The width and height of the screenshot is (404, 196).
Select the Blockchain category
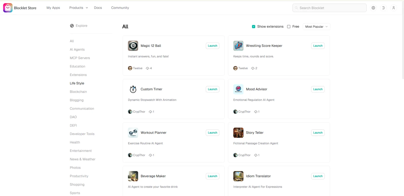[x=78, y=92]
